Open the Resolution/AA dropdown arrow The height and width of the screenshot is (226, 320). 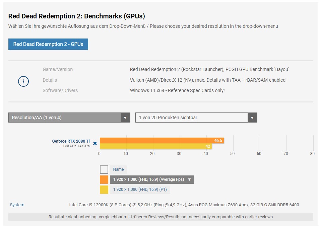125,118
